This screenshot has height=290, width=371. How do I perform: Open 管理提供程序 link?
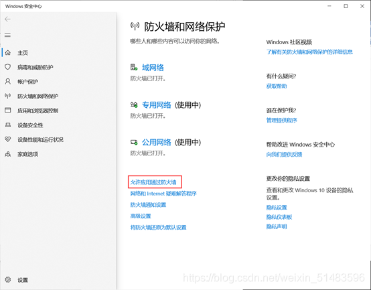(281, 120)
